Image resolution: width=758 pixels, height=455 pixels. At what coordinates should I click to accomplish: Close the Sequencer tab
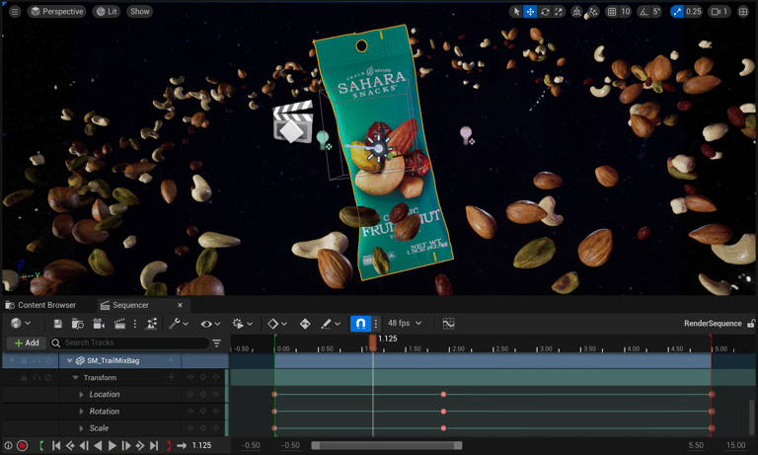point(180,305)
